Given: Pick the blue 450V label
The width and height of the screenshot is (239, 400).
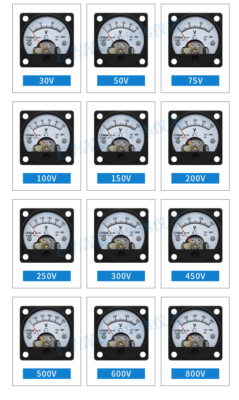Looking at the screenshot, I should pos(195,276).
